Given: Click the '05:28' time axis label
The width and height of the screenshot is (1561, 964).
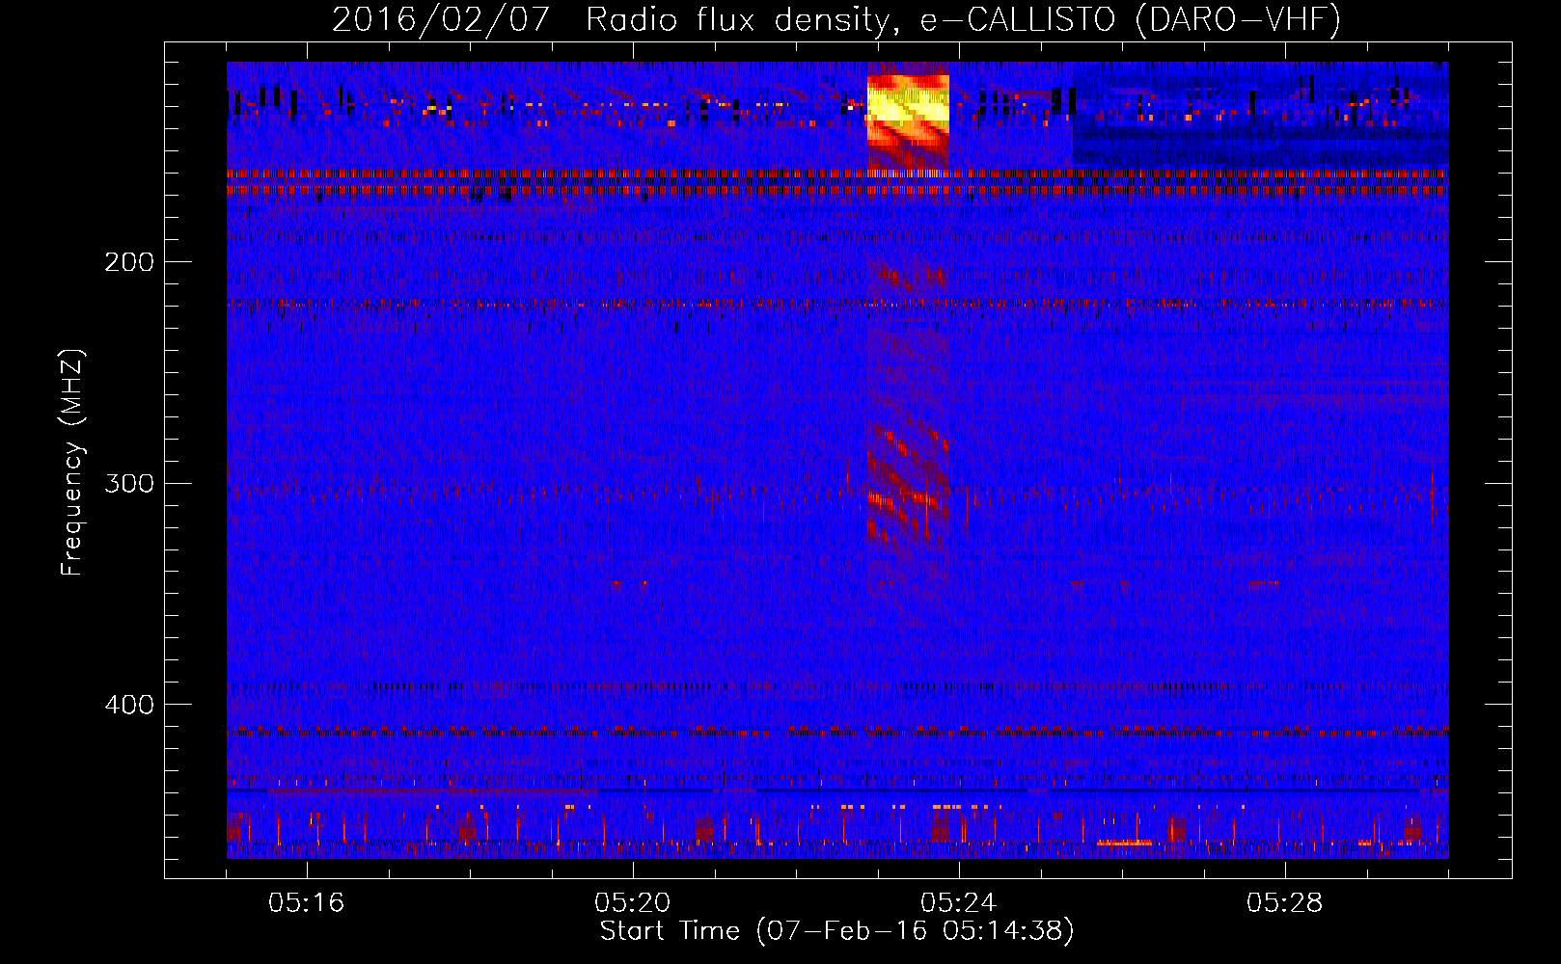Looking at the screenshot, I should pos(1285,903).
